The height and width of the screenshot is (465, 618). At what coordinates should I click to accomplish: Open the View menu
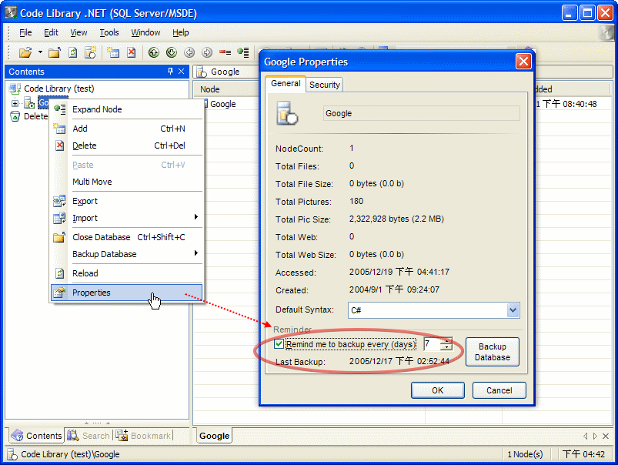tap(79, 32)
